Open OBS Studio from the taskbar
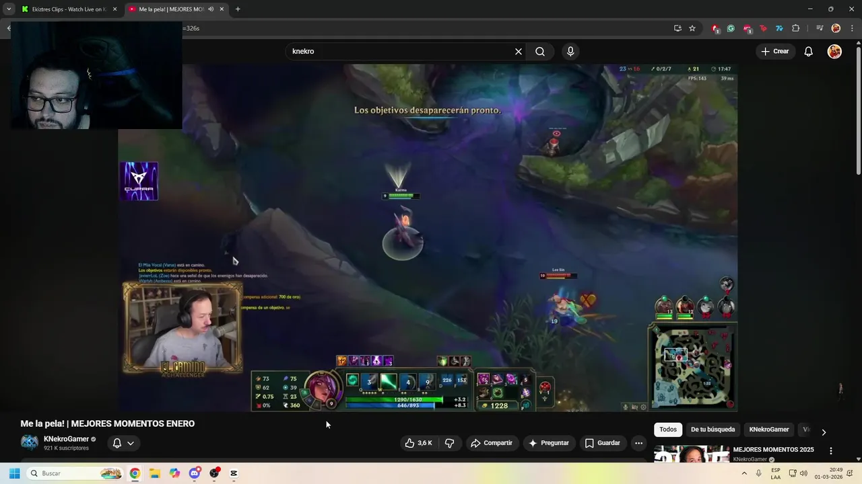Screen dimensions: 862x484 [214, 473]
